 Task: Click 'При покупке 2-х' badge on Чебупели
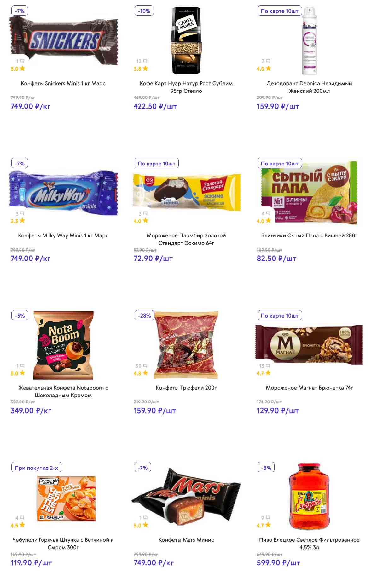36,468
